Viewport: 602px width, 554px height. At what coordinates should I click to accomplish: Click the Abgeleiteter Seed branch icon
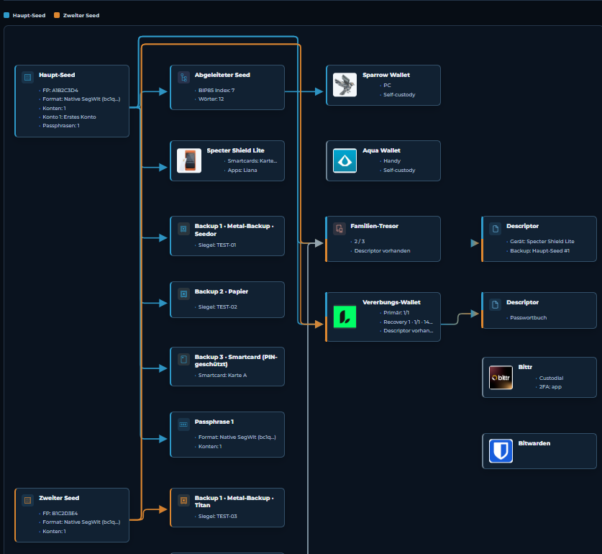(183, 77)
